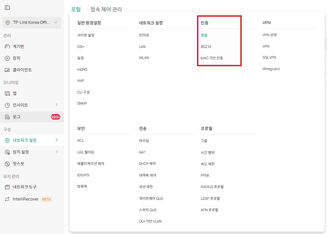This screenshot has height=234, width=327.
Task: Open MAC 기반 인증 settings
Action: (211, 57)
